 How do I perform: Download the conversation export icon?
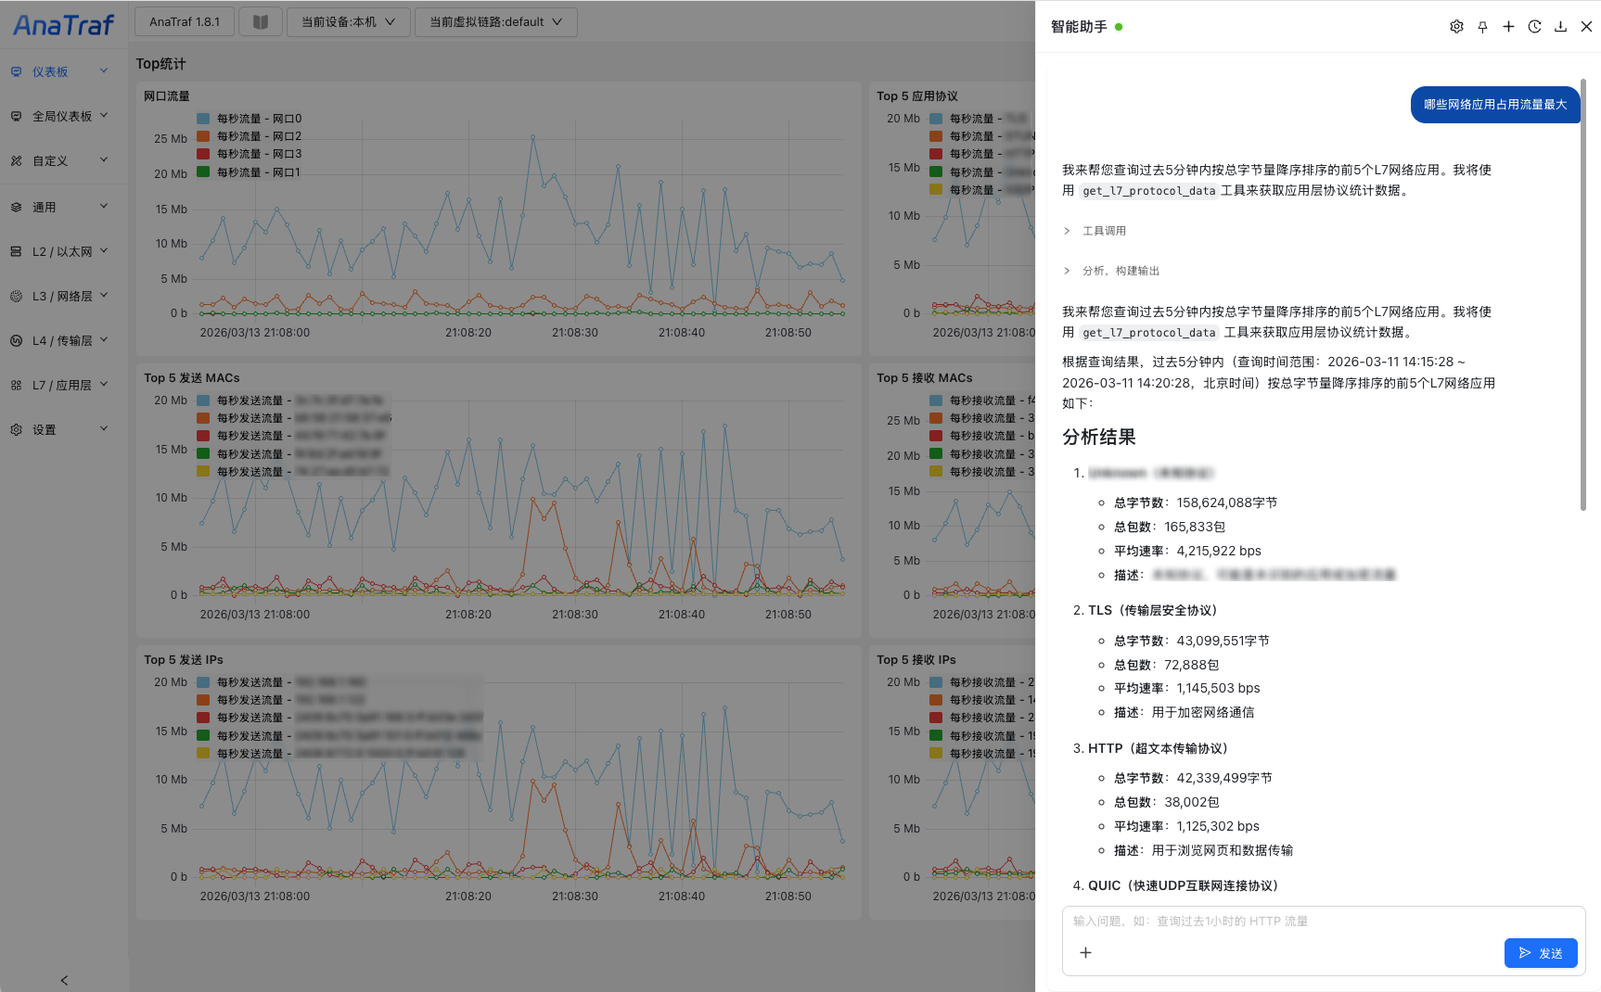click(1560, 27)
